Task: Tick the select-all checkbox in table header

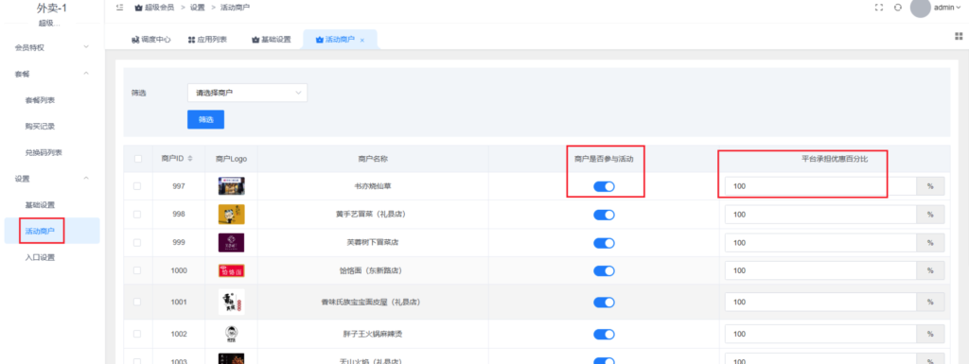Action: click(x=138, y=159)
